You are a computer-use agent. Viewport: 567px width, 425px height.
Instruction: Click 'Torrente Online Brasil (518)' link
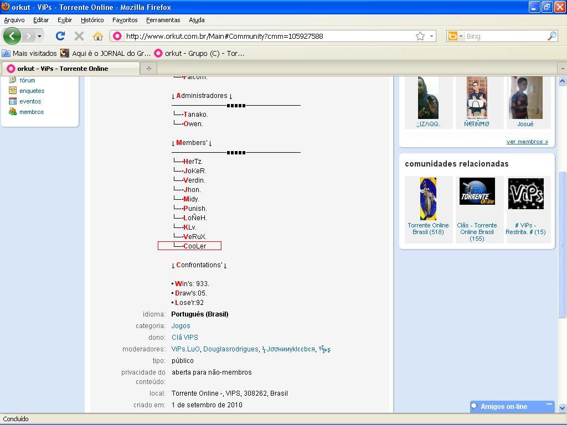pos(428,229)
